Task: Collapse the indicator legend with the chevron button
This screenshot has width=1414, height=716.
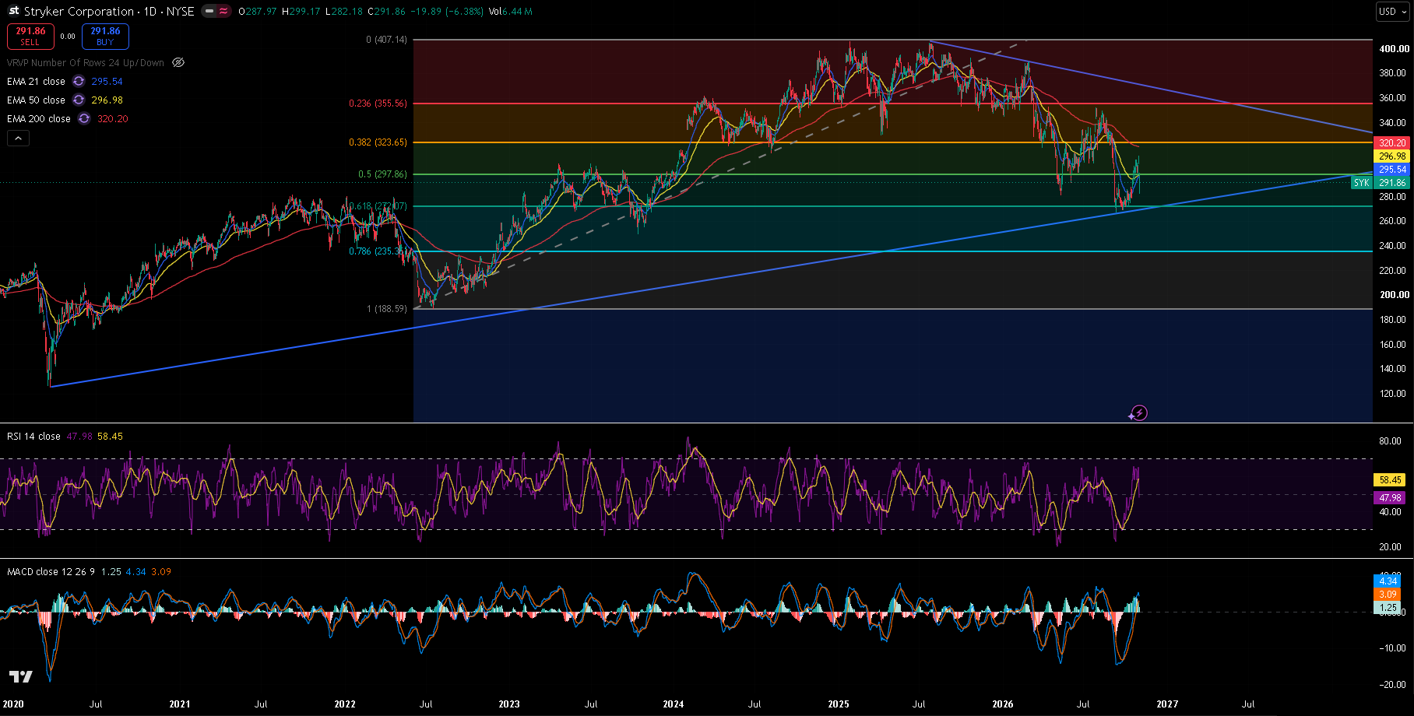Action: coord(19,138)
